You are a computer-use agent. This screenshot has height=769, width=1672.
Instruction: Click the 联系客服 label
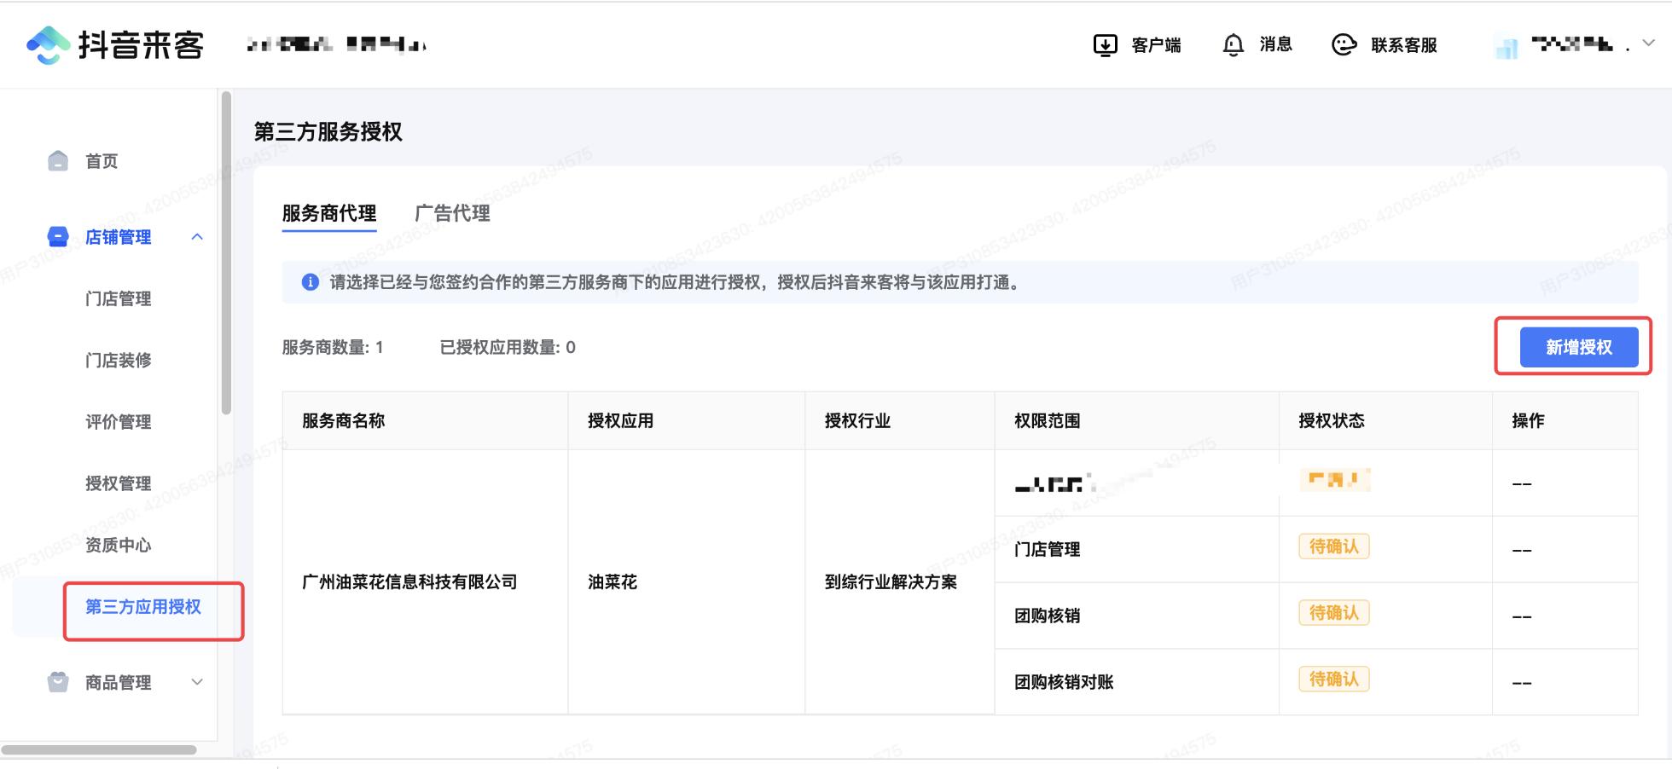(1404, 45)
